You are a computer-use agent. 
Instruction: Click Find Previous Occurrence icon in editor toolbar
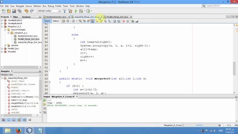[x=84, y=21]
